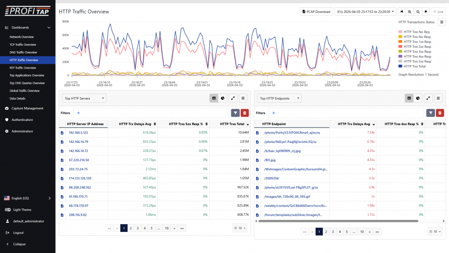Switch Top HTTP Servers to pie chart view

pyautogui.click(x=223, y=98)
